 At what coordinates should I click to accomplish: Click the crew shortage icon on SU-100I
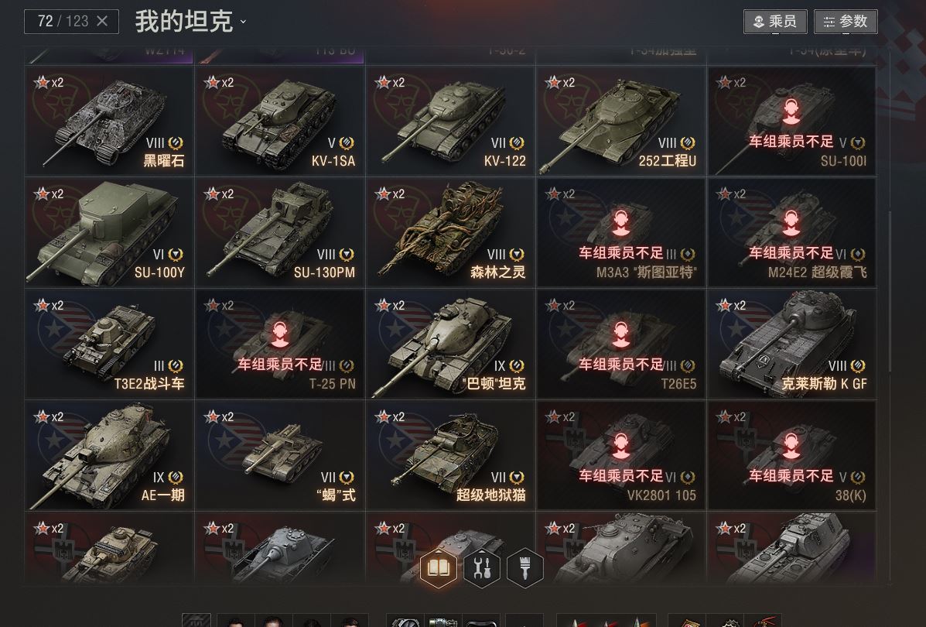click(x=791, y=111)
